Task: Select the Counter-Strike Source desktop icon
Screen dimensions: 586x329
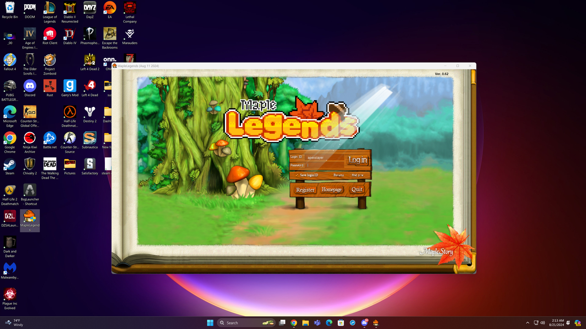Action: coord(70,143)
